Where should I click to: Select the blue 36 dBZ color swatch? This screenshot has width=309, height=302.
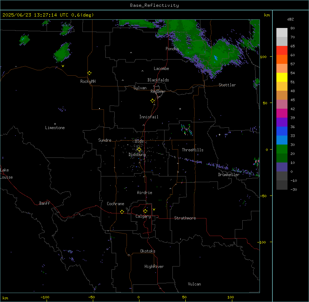(x=282, y=131)
